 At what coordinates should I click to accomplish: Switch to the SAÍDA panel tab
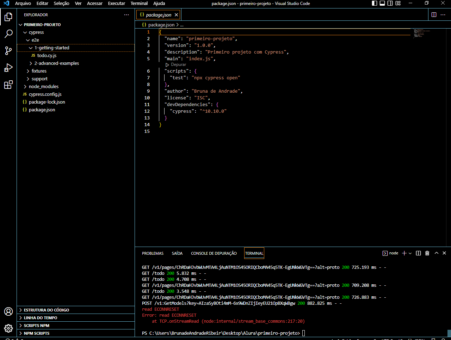177,253
